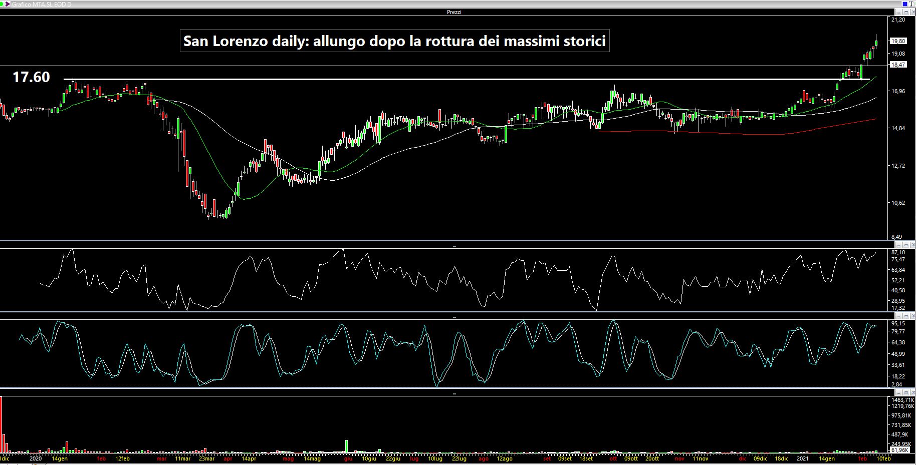Viewport: 916px width, 465px height.
Task: Click the RSI pane header grip dots
Action: click(454, 246)
